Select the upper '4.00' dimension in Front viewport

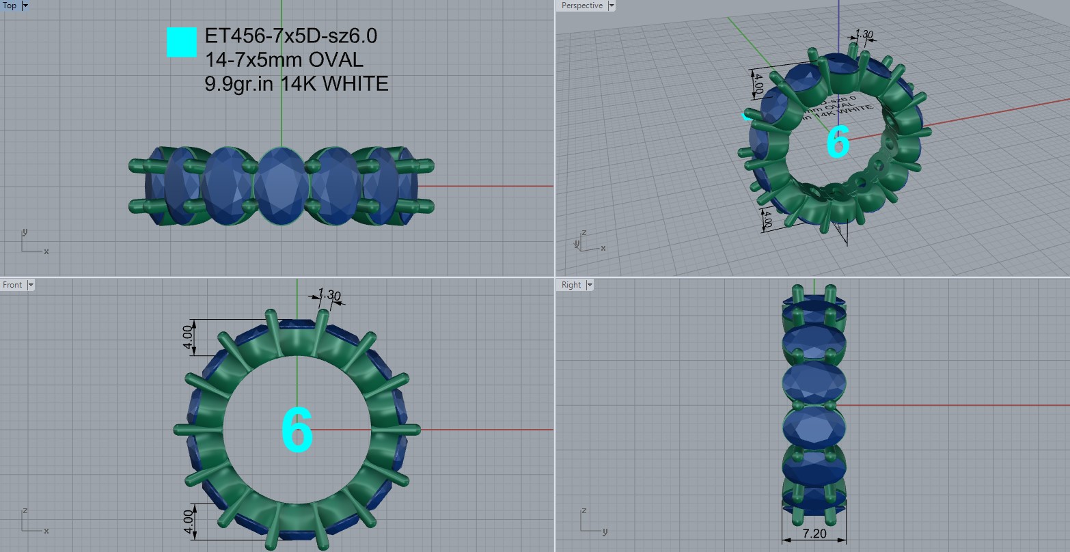188,337
